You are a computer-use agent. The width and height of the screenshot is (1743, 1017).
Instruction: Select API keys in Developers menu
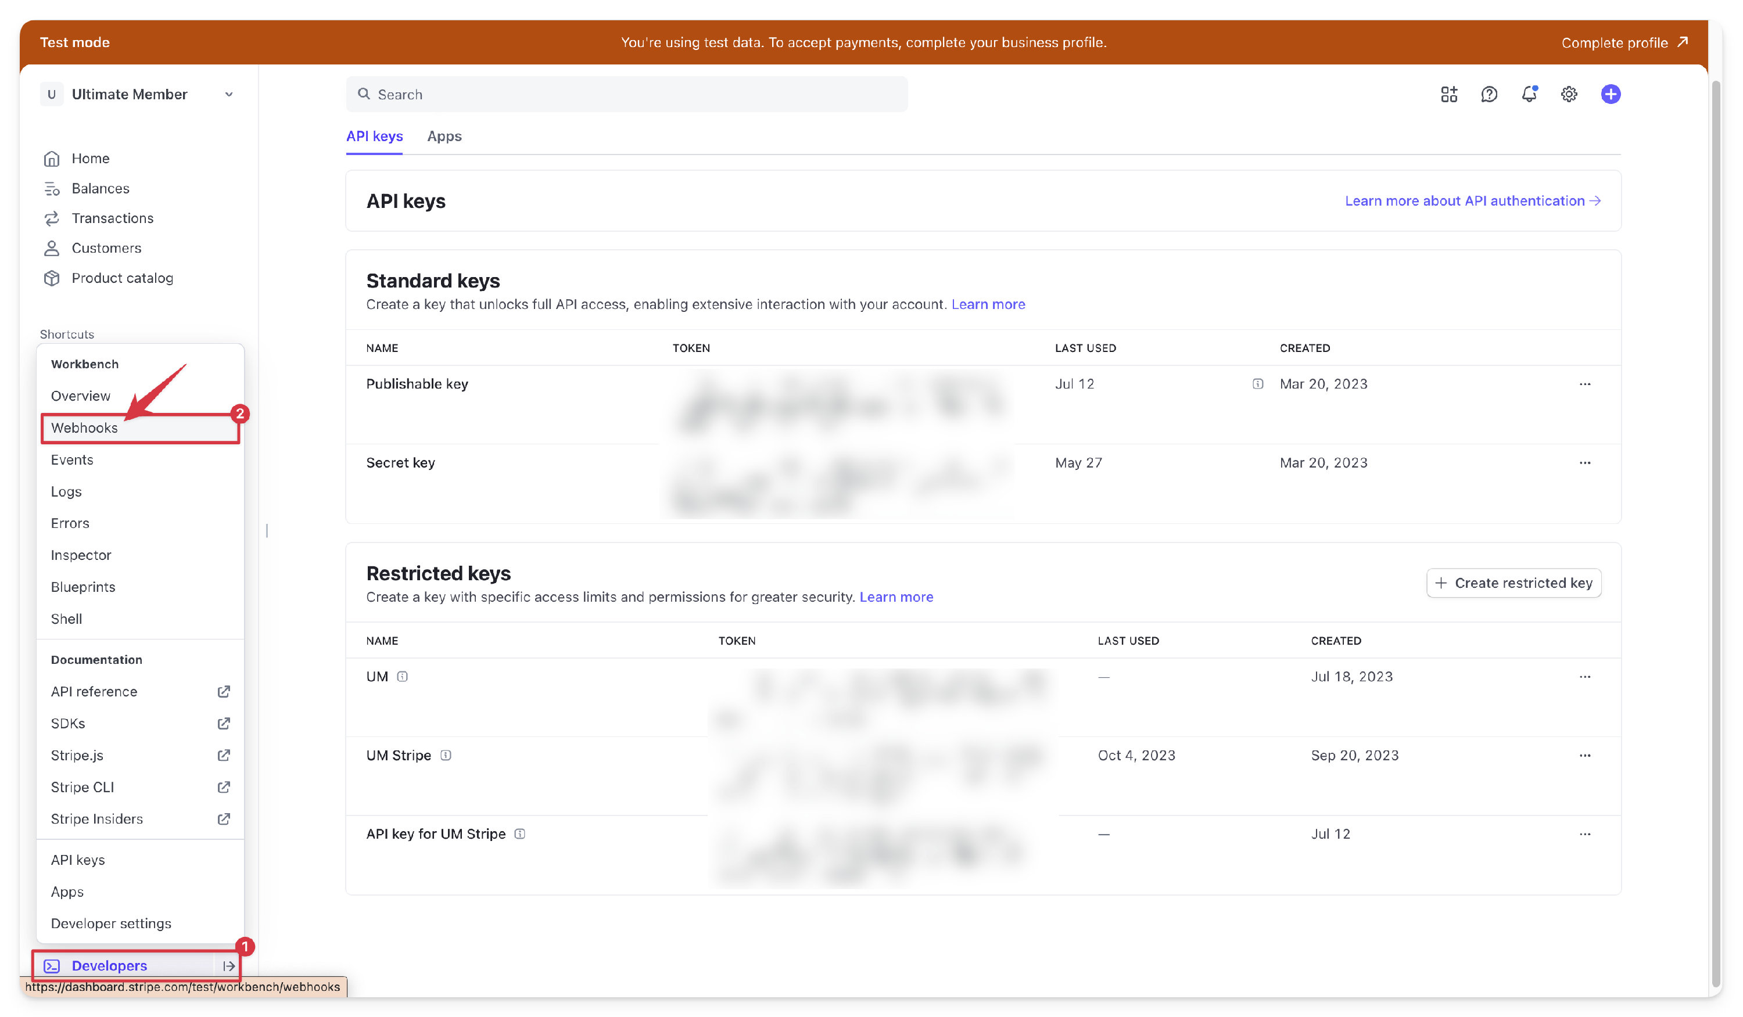pos(78,860)
